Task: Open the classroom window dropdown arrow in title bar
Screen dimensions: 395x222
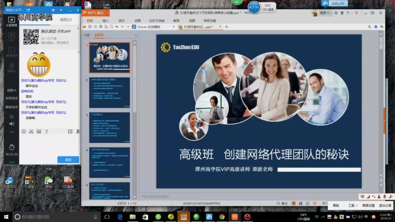Action: [61, 10]
